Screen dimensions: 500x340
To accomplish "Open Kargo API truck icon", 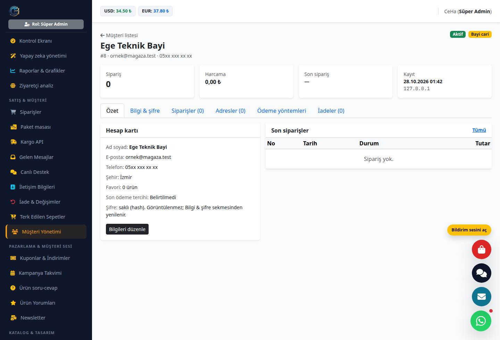I will point(14,142).
